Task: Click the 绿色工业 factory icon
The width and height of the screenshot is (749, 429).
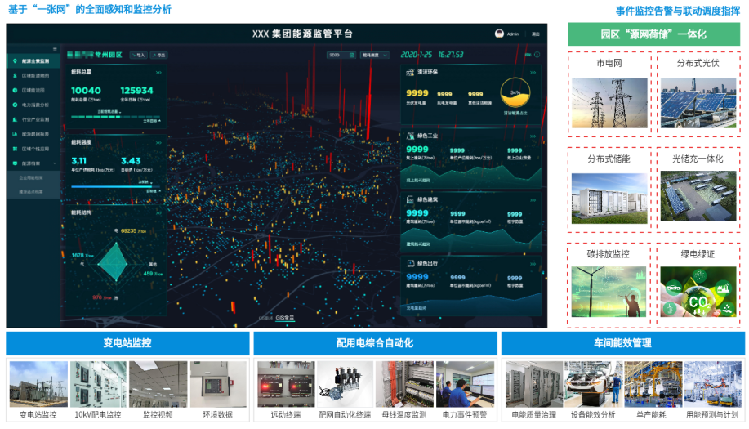Action: pyautogui.click(x=410, y=136)
